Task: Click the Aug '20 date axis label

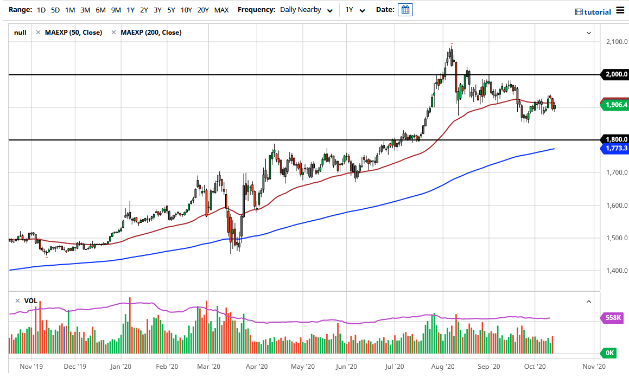Action: [443, 367]
